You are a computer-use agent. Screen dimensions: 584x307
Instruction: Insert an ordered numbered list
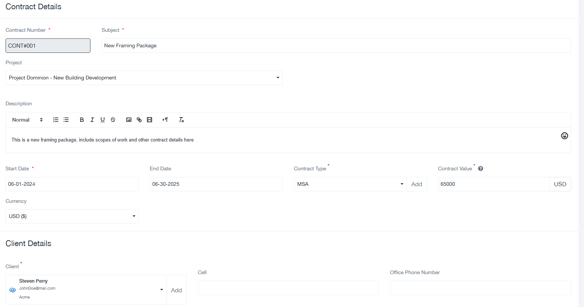[56, 120]
